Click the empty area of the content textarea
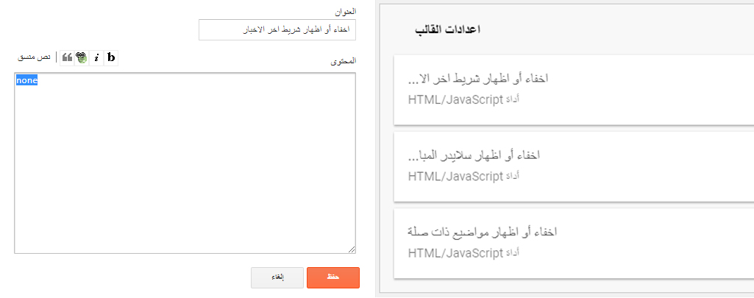Screen dimensions: 754x298 (185, 168)
